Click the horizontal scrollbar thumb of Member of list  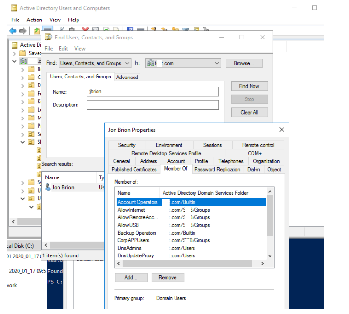pyautogui.click(x=187, y=263)
